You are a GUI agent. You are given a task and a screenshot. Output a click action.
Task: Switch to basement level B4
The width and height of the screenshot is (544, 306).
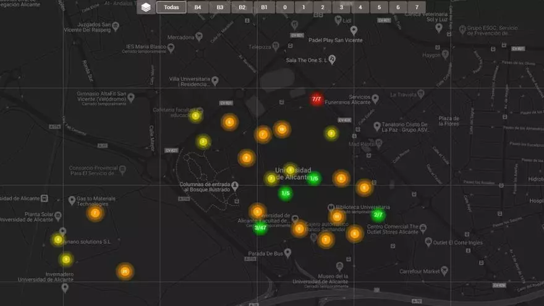(x=197, y=7)
